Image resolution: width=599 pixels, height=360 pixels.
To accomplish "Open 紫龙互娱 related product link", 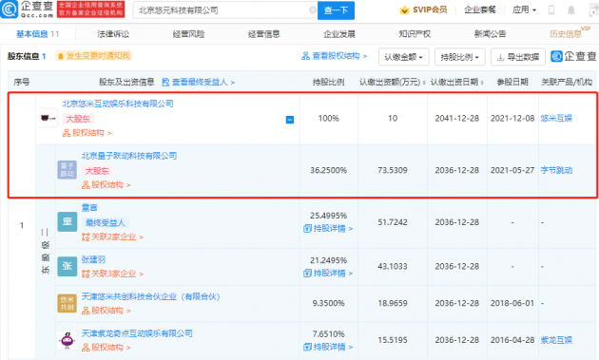I will tap(556, 340).
